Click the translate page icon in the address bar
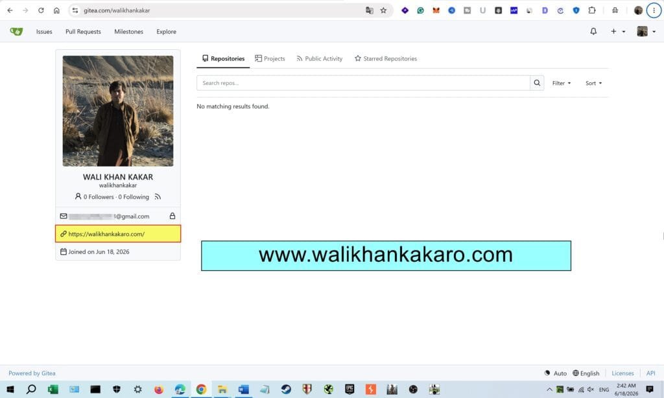The image size is (664, 398). [x=369, y=10]
